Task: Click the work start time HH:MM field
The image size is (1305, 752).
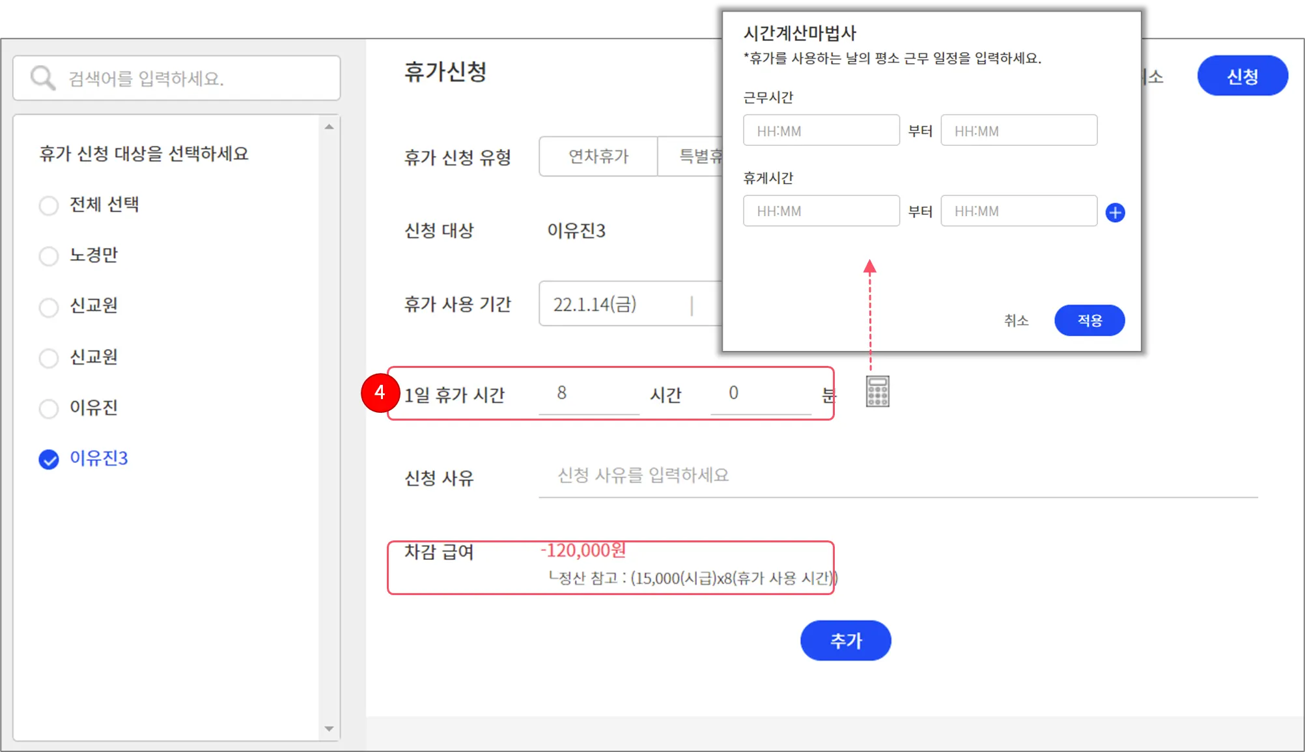Action: (821, 131)
